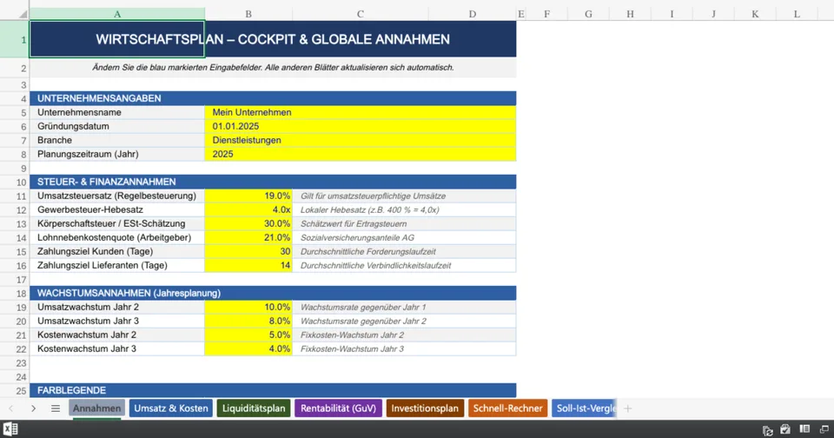Click the Umsatzsteuersatz 19.0% cell

248,196
